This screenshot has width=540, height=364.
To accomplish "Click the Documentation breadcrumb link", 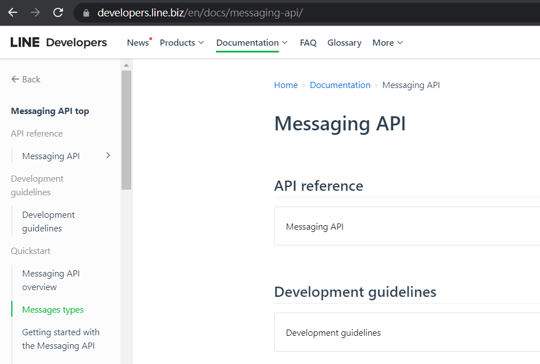I will pos(340,85).
